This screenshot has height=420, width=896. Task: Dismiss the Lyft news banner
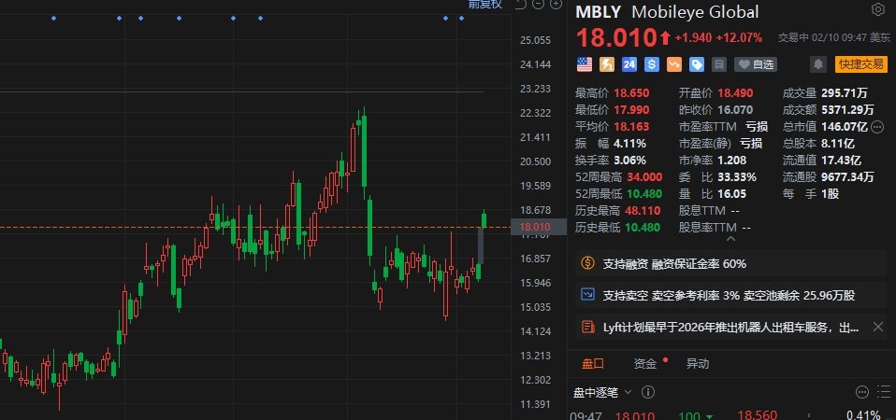click(x=877, y=327)
